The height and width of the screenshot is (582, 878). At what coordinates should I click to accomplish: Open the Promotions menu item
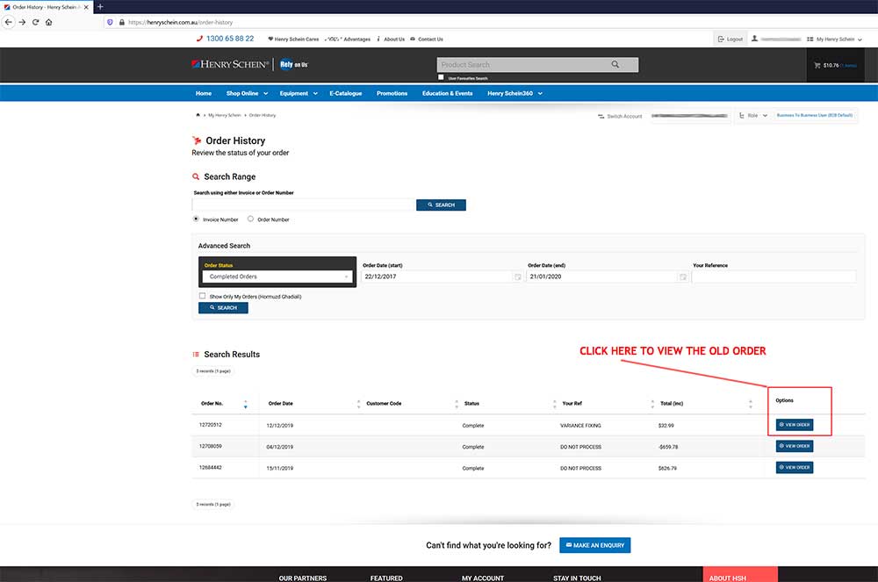(x=392, y=93)
